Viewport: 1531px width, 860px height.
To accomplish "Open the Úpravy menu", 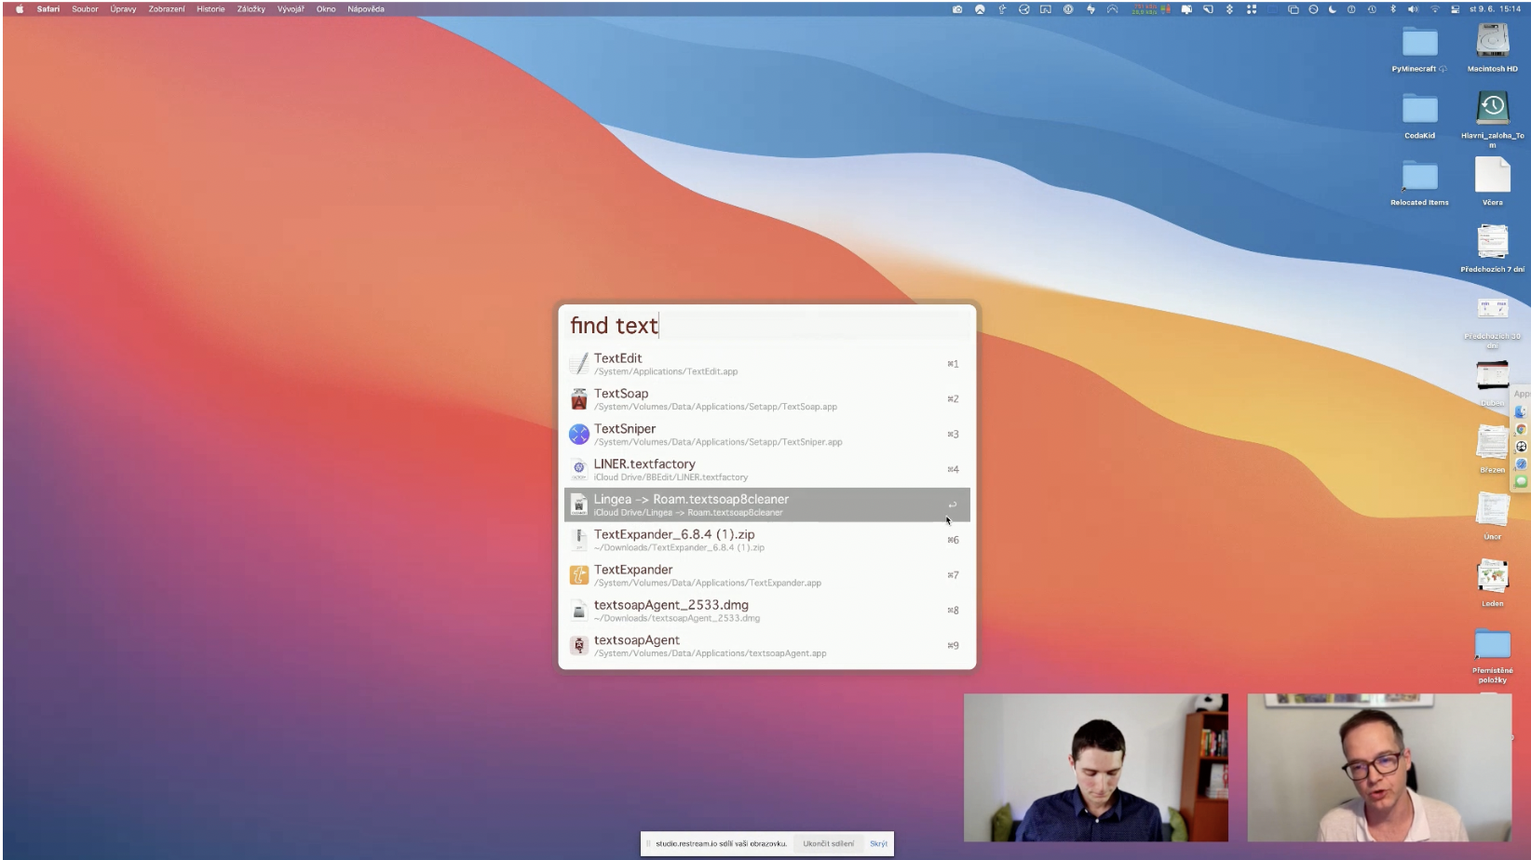I will [x=123, y=9].
